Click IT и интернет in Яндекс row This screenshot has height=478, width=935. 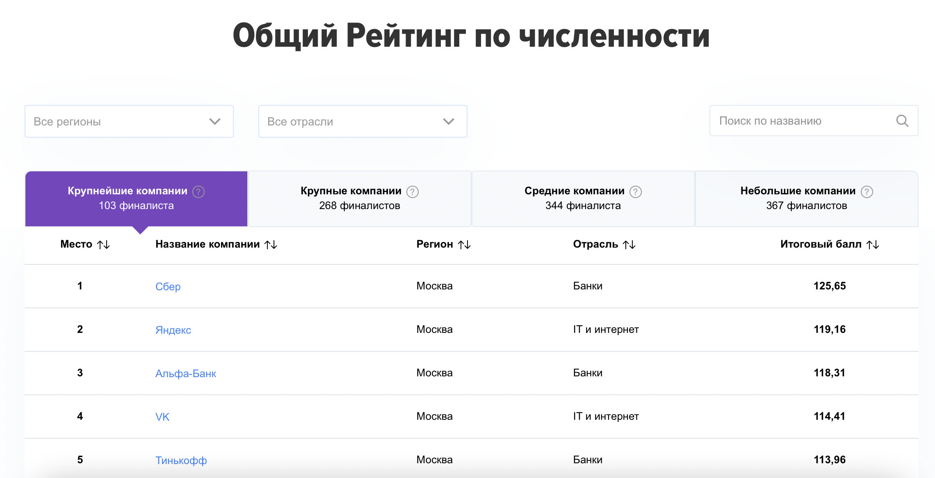606,329
